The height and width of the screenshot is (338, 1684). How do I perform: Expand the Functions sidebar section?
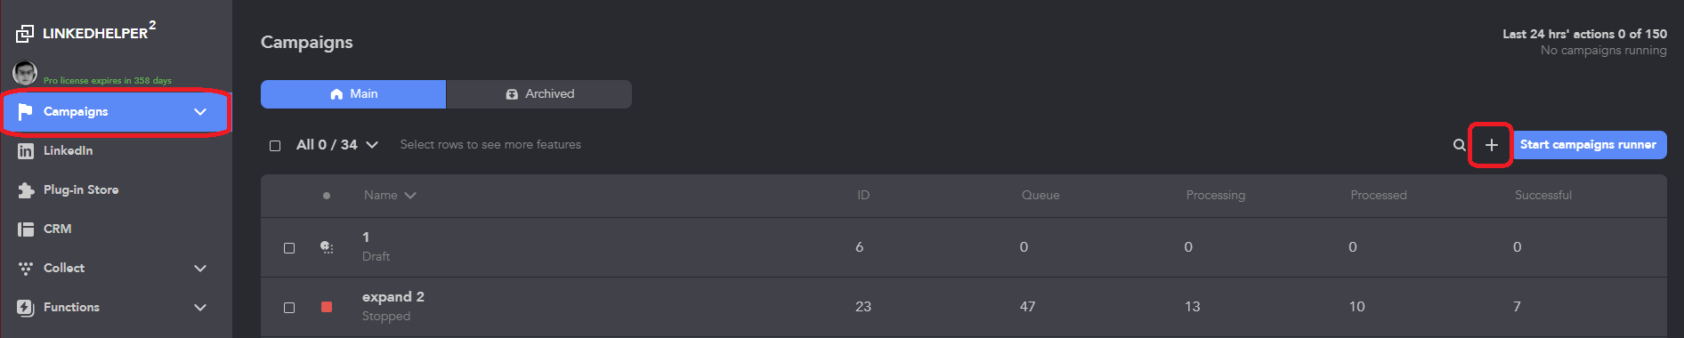(200, 308)
